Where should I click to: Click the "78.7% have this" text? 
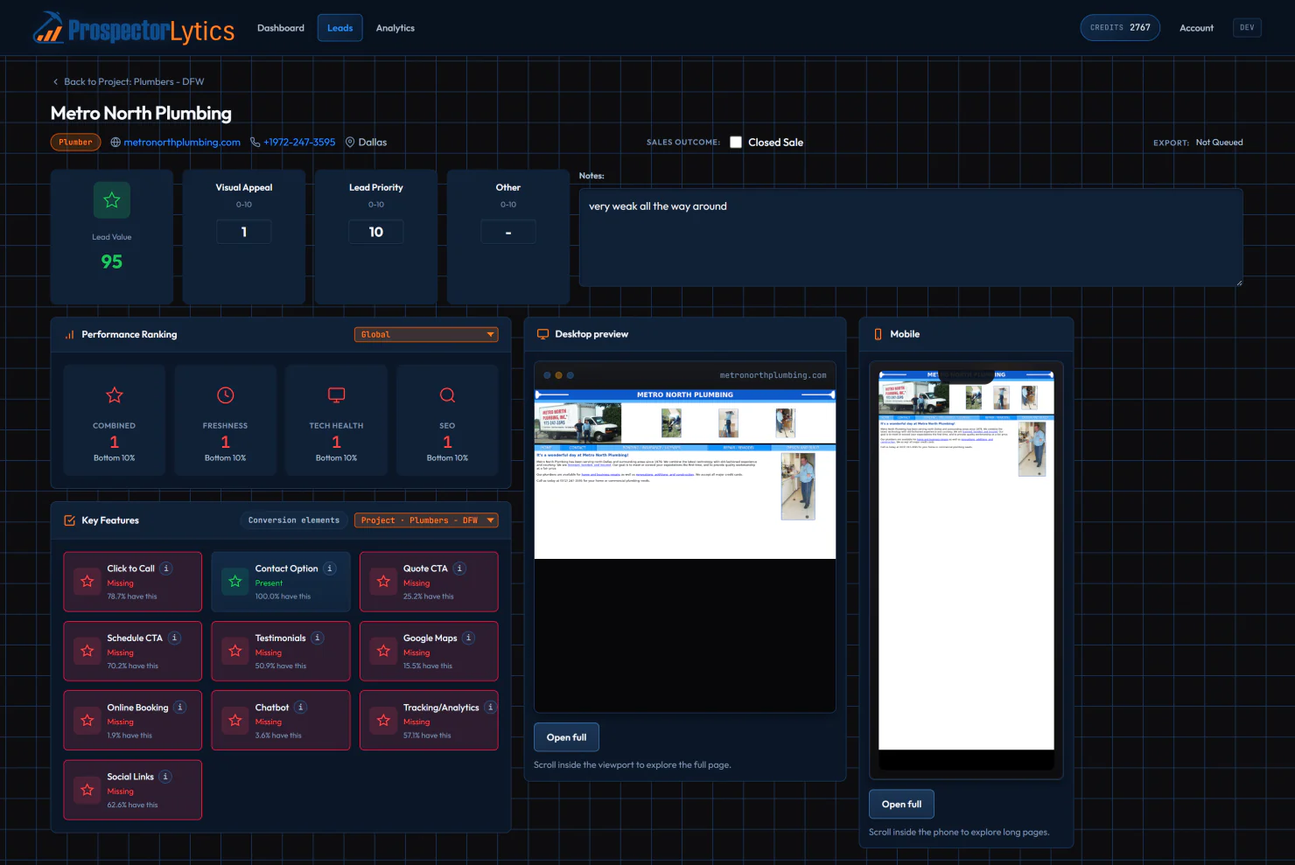tap(132, 596)
